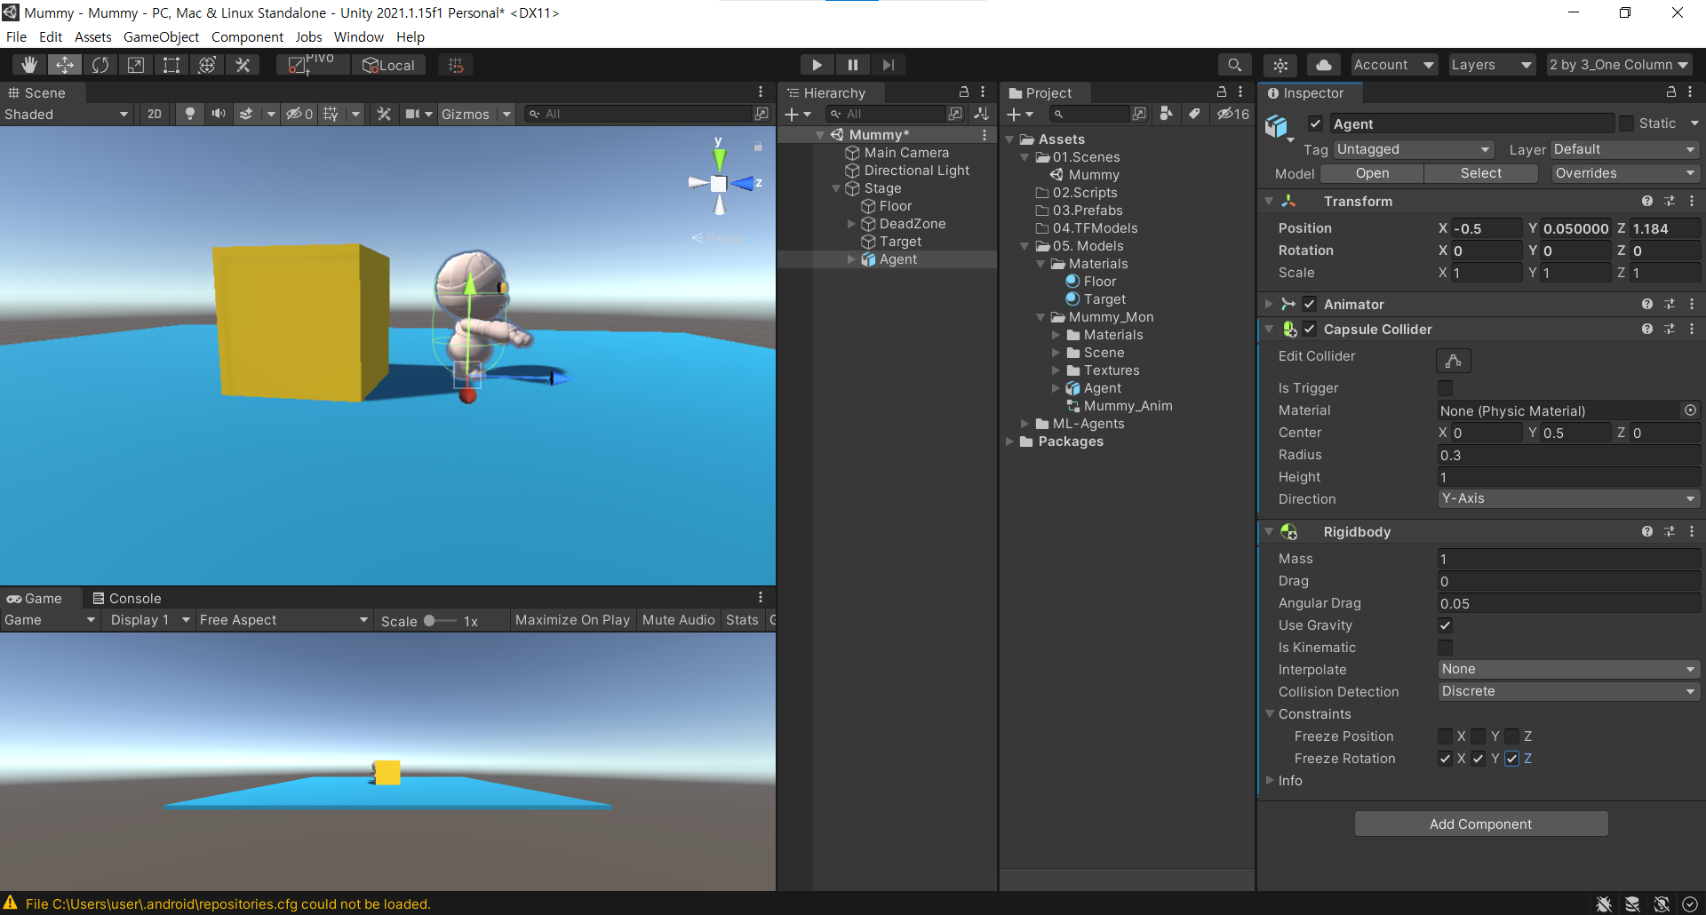
Task: Step one frame forward
Action: pos(888,65)
